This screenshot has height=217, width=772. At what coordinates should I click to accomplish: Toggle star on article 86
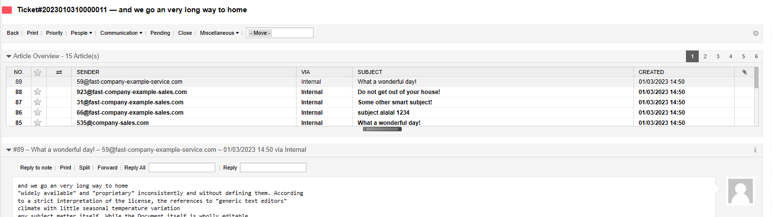pyautogui.click(x=37, y=113)
